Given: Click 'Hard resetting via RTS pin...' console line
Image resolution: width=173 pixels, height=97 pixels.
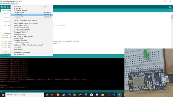Looking at the screenshot, I should tap(13, 87).
